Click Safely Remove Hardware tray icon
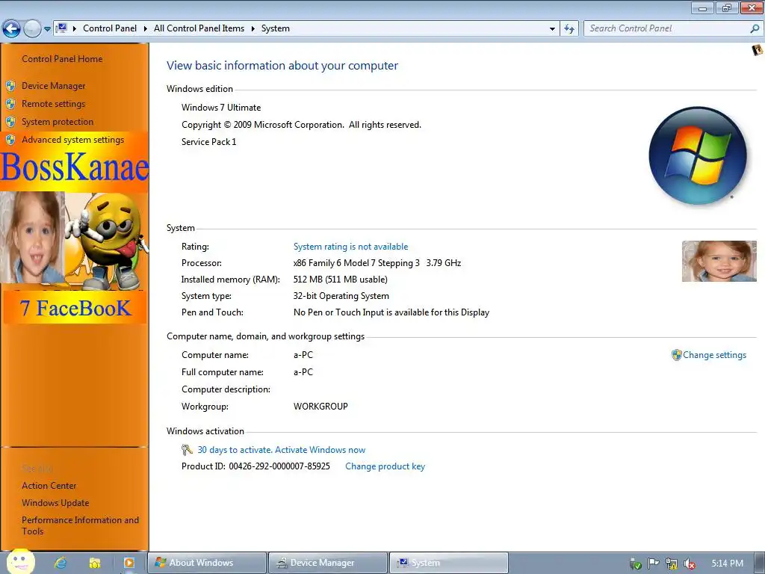 tap(635, 564)
